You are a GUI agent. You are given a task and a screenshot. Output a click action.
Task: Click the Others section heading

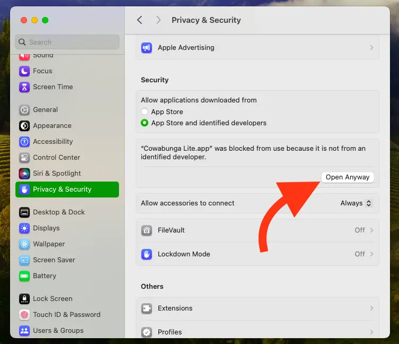[152, 287]
